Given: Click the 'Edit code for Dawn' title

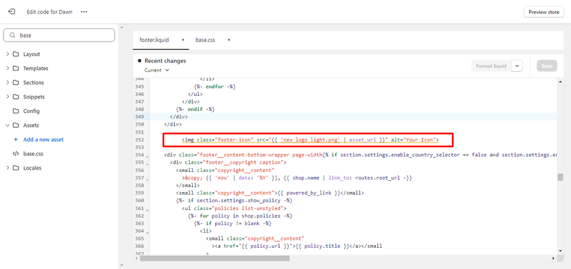Looking at the screenshot, I should tap(49, 12).
